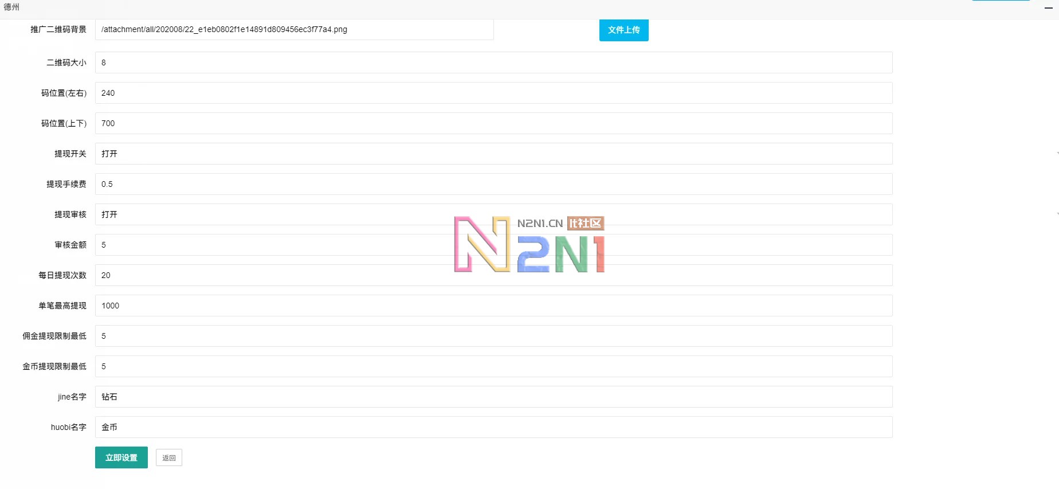Click the 二维码大小 input field

[493, 62]
